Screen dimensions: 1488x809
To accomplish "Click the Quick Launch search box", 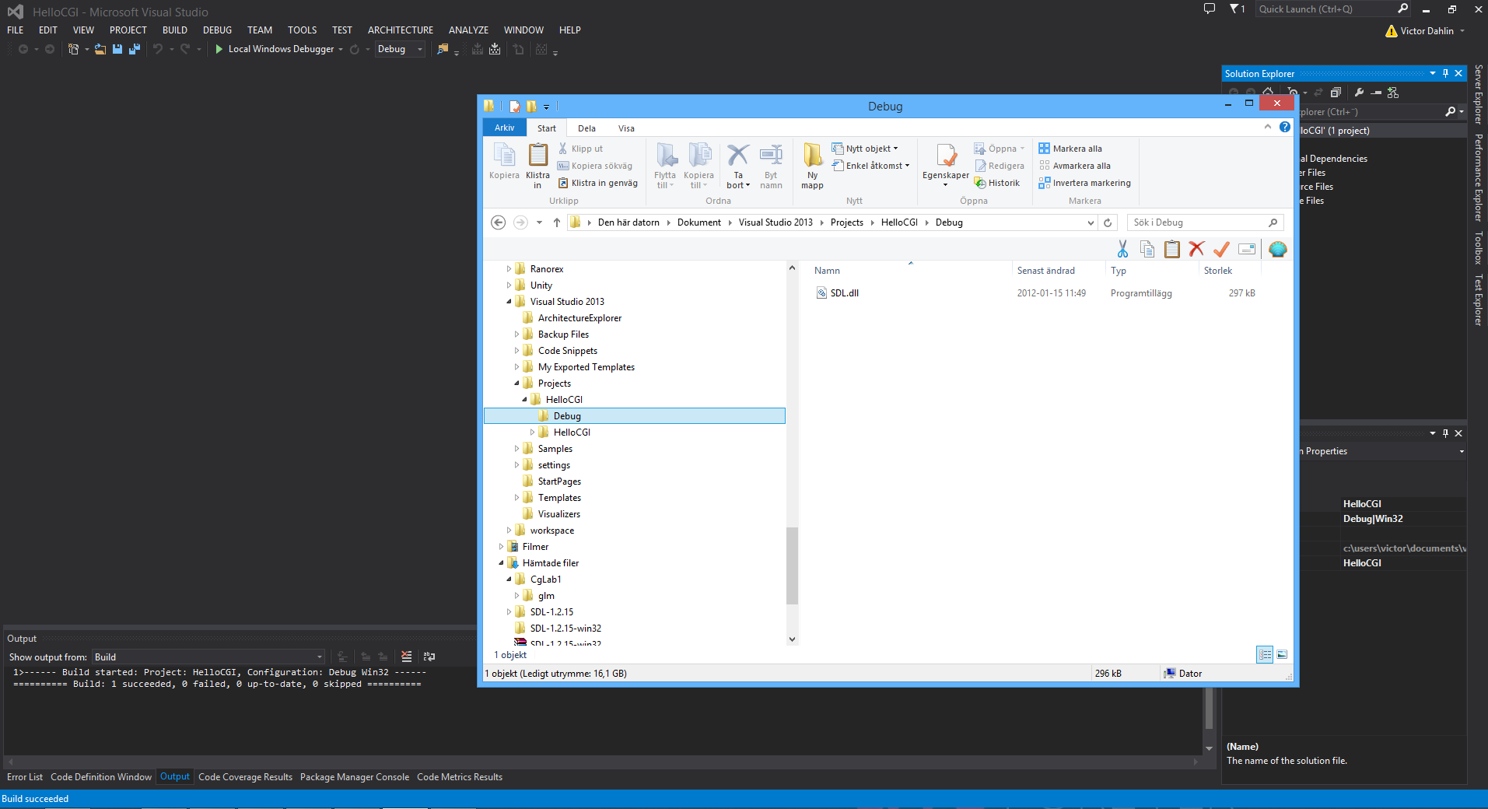I will [x=1334, y=9].
